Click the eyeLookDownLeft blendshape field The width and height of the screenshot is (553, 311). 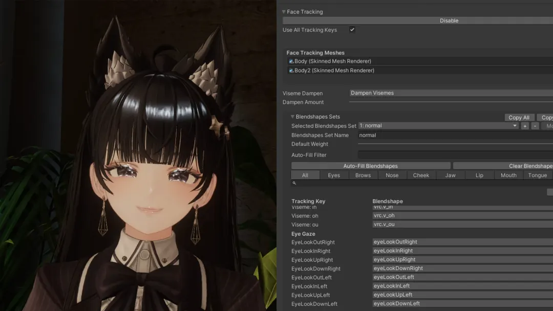tap(463, 304)
